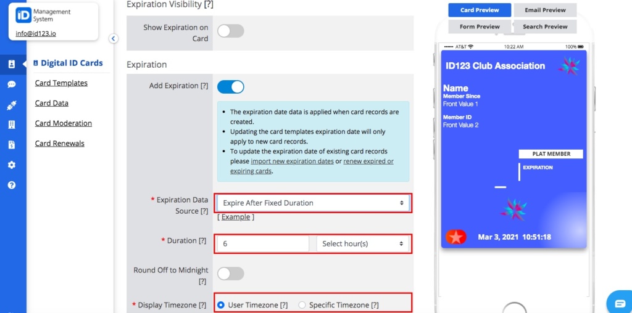The width and height of the screenshot is (632, 313).
Task: Open the Select hour(s) duration unit dropdown
Action: [x=362, y=244]
